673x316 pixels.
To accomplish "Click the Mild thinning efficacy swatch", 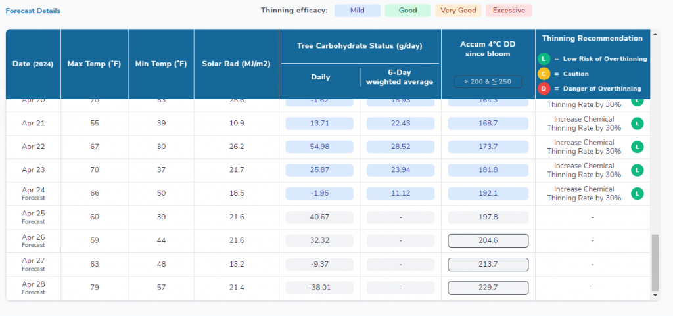I will pos(357,11).
